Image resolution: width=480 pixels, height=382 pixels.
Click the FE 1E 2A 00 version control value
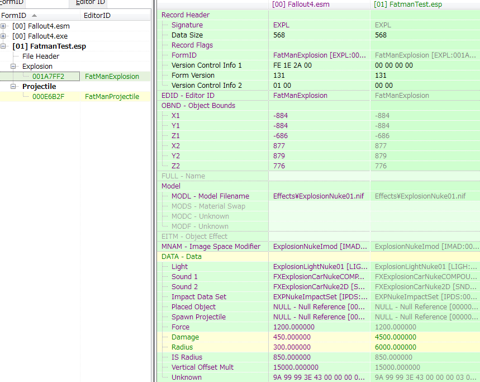292,65
